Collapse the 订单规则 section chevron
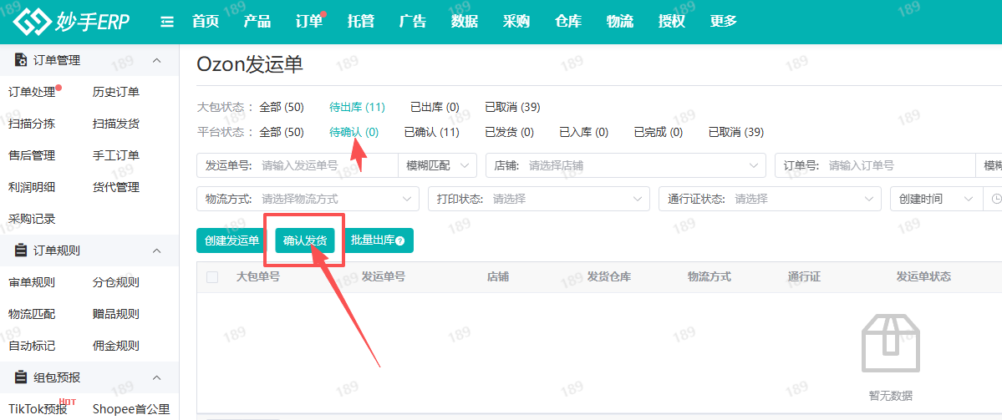The height and width of the screenshot is (420, 1002). click(156, 250)
